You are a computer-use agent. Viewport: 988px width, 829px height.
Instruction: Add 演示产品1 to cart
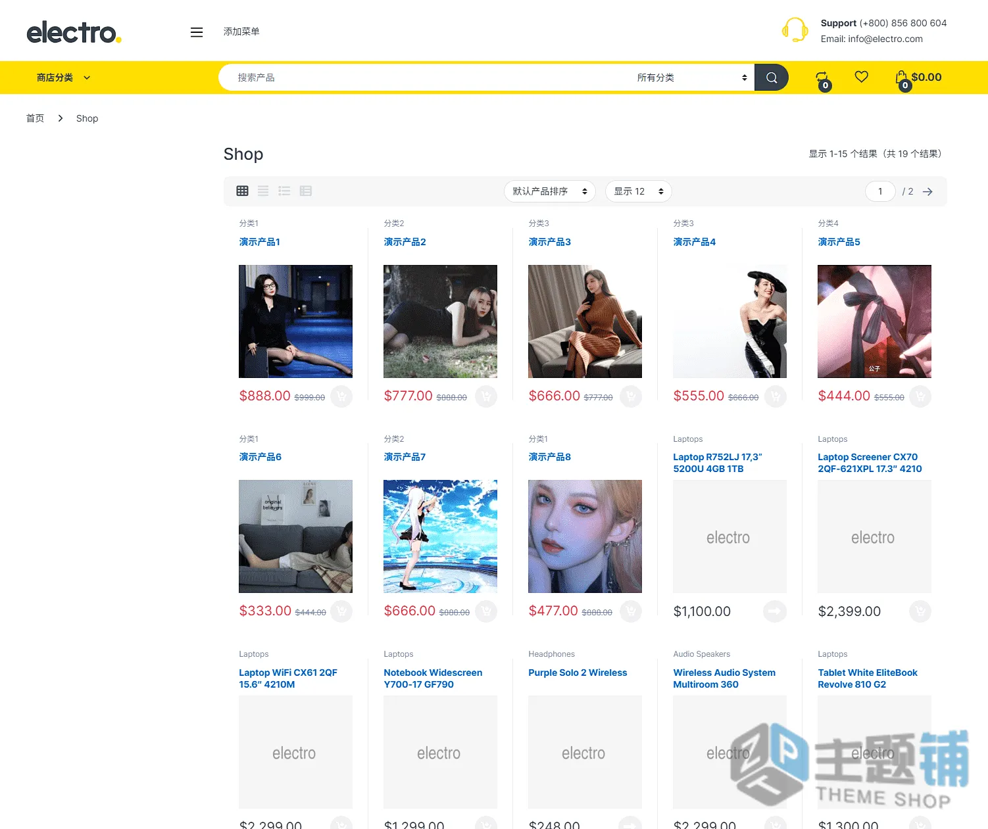pos(341,396)
